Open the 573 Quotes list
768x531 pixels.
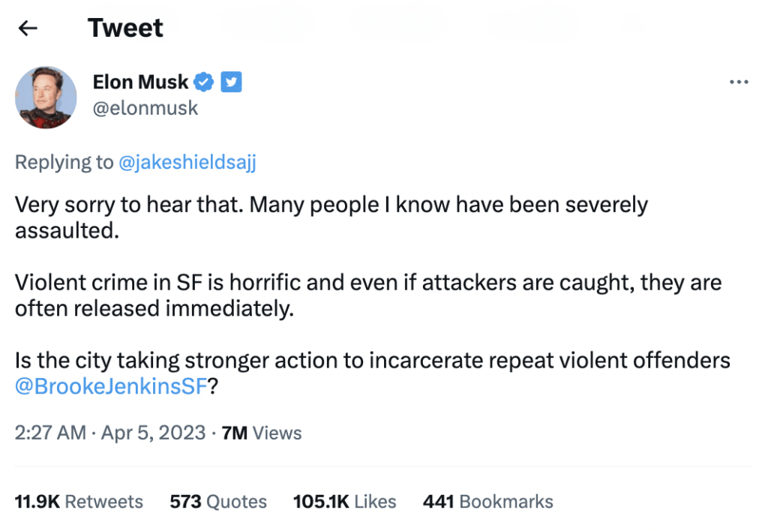coord(218,501)
